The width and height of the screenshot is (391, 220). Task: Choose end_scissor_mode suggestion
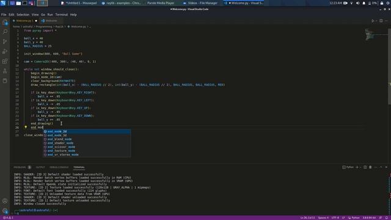[87, 147]
